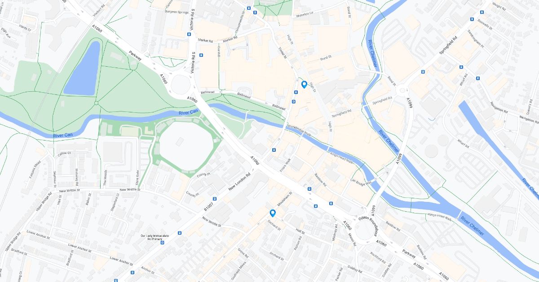Select the blue lake in the park
Viewport: 539px width, 282px height.
tap(83, 68)
